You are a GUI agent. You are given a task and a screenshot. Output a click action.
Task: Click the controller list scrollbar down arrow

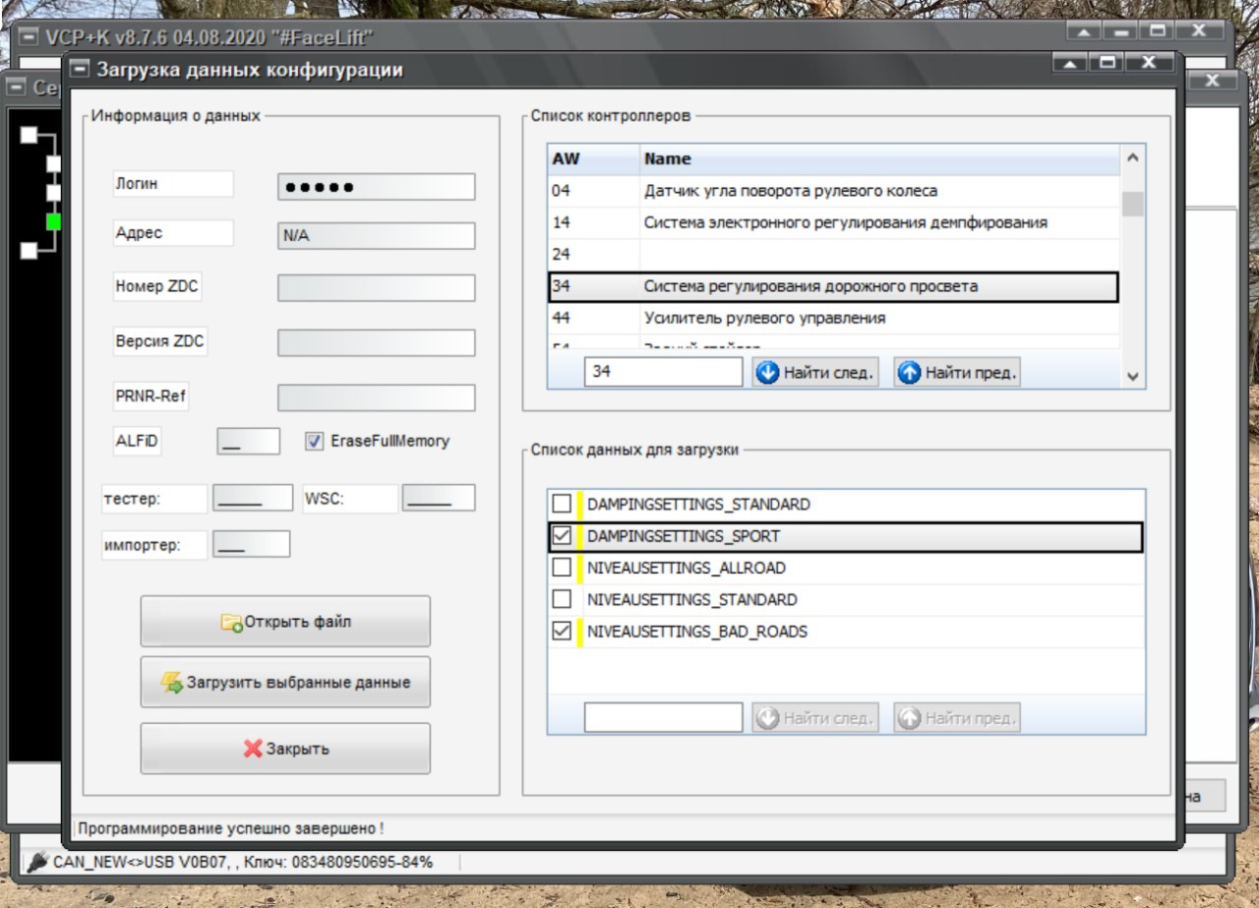[1133, 377]
